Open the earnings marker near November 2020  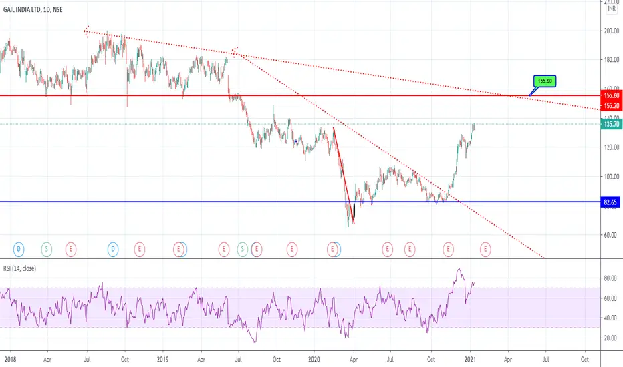(448, 249)
